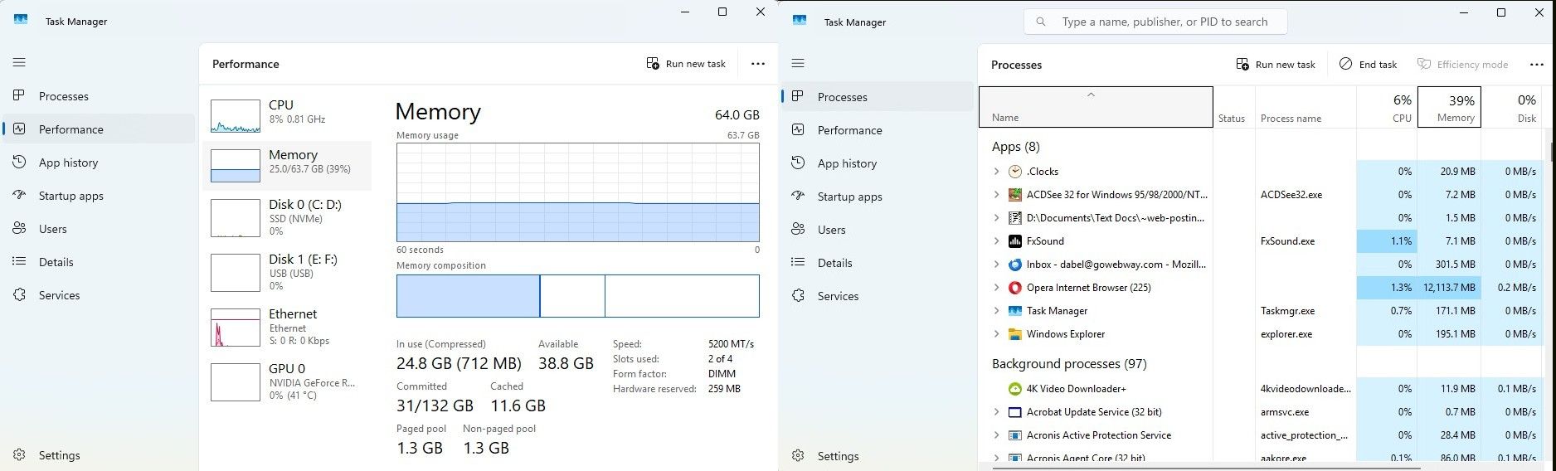This screenshot has width=1556, height=471.
Task: Open App history in right Task Manager window
Action: pyautogui.click(x=878, y=163)
